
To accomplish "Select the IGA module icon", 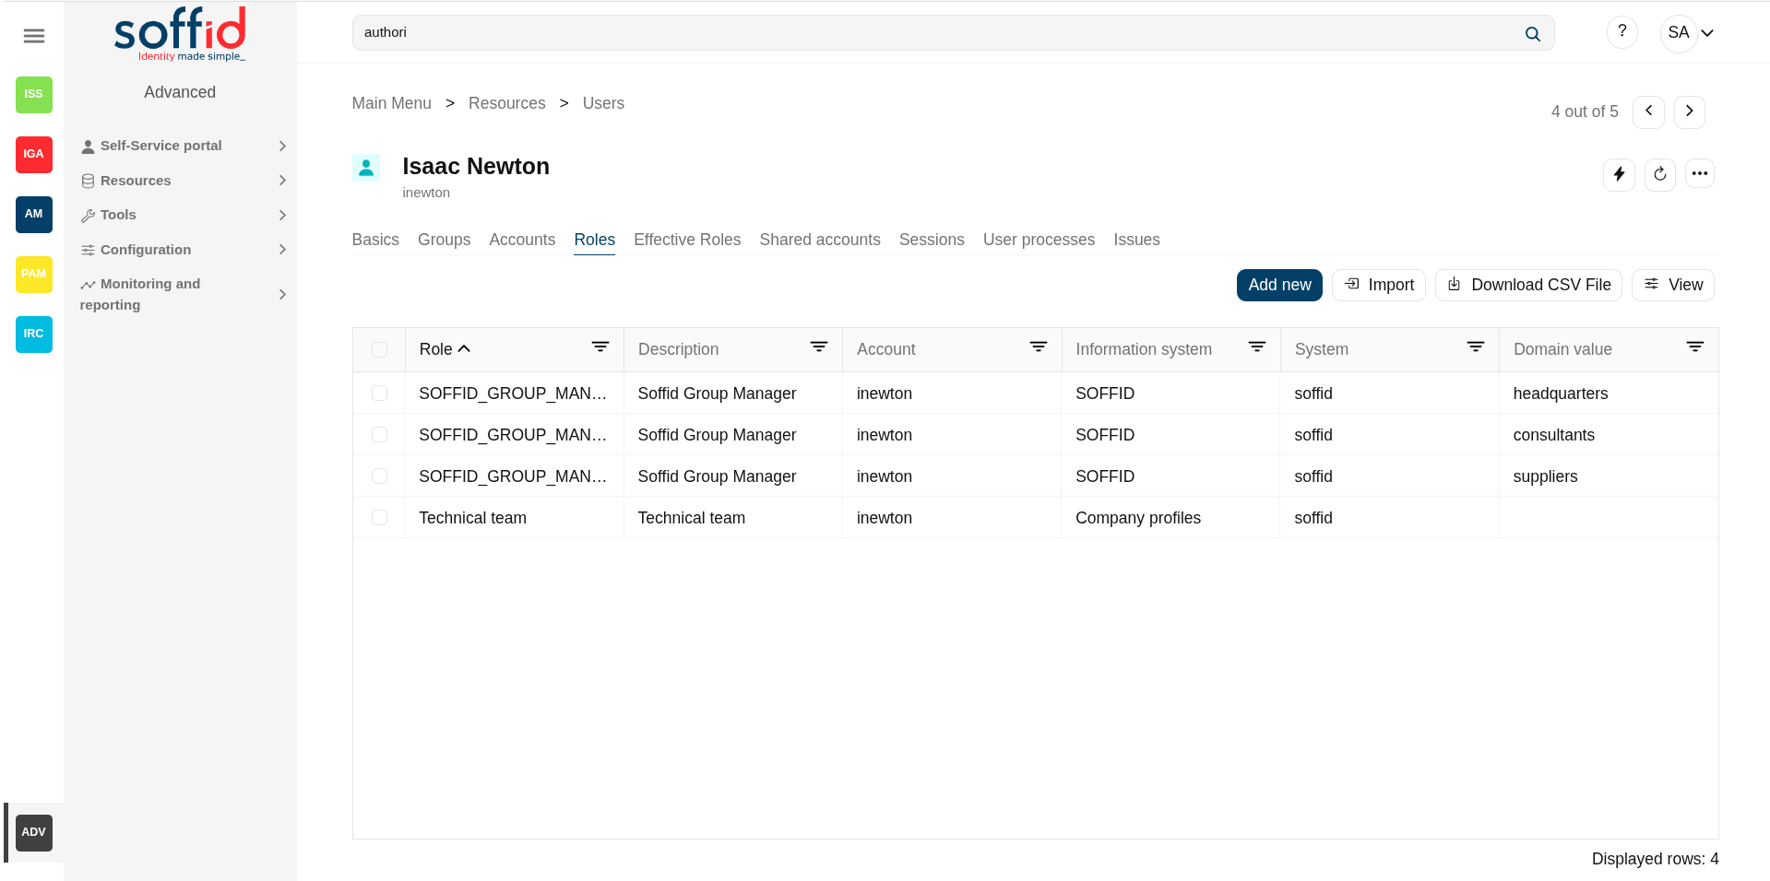I will point(34,154).
